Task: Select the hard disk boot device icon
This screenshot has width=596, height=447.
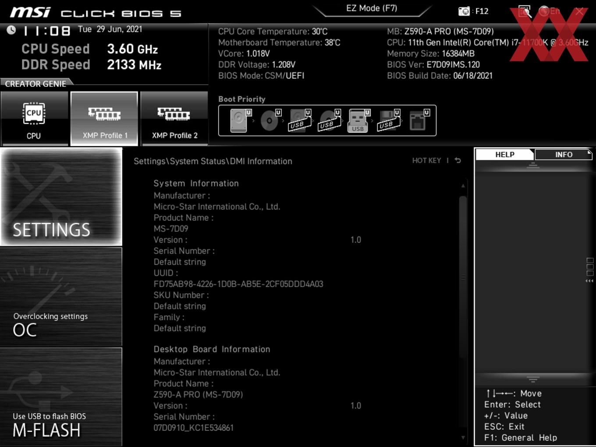Action: pyautogui.click(x=240, y=121)
